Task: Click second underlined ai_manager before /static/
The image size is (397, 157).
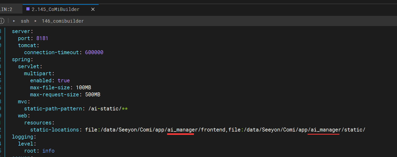Action: (x=323, y=130)
